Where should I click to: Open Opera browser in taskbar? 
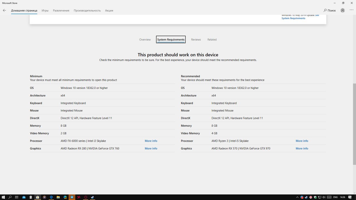pos(86,197)
